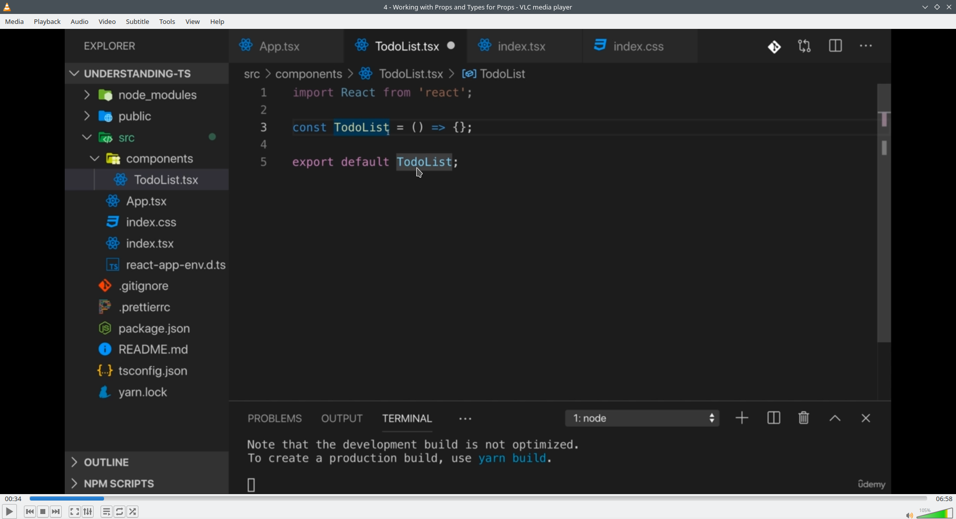Expand the NPM SCRIPTS section
This screenshot has width=956, height=519.
tap(146, 484)
